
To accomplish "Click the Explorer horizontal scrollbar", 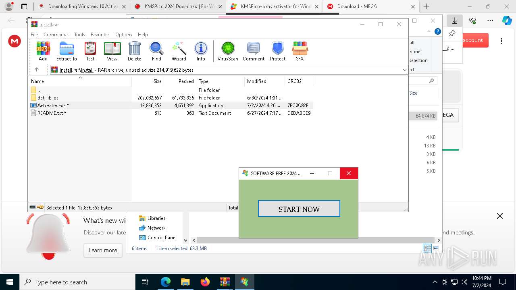I will (x=316, y=240).
